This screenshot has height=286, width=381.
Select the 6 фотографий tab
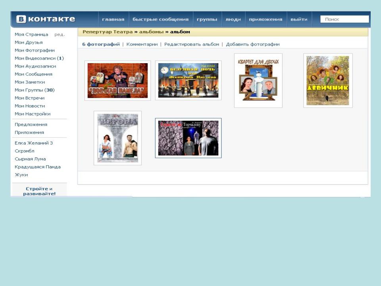tap(101, 44)
